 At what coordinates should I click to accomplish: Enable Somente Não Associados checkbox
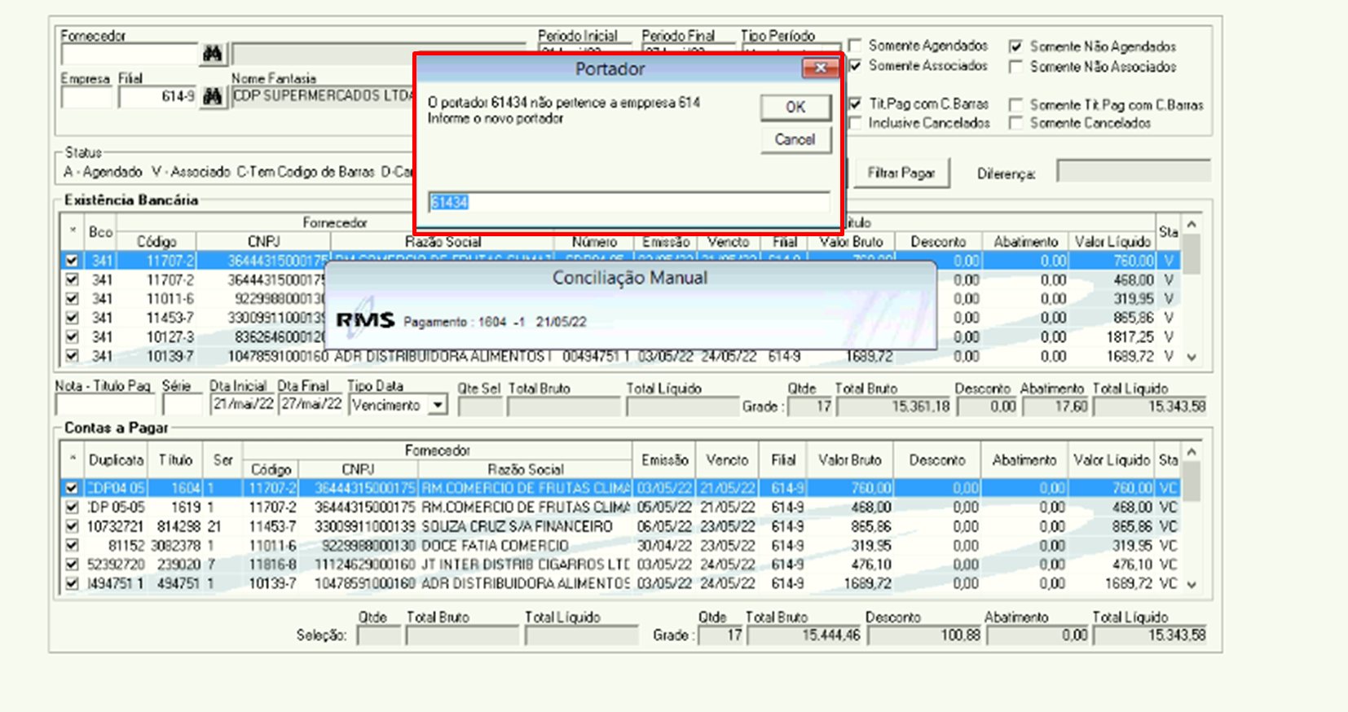point(1015,67)
